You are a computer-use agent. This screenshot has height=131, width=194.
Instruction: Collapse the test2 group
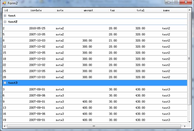click(5, 22)
